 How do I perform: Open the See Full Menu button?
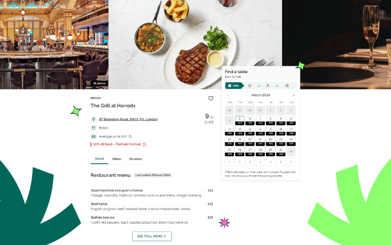(152, 236)
